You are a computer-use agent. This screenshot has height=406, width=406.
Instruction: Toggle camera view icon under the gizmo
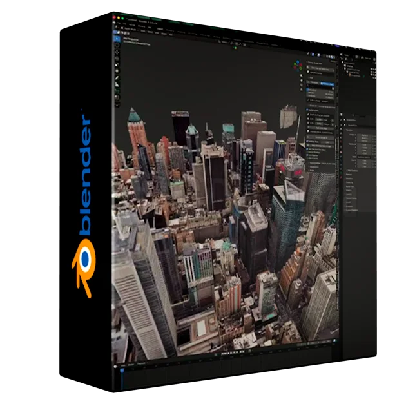point(302,85)
